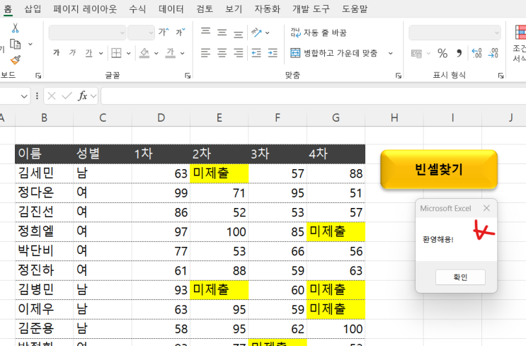
Task: Open the font color dropdown arrow
Action: (182, 53)
